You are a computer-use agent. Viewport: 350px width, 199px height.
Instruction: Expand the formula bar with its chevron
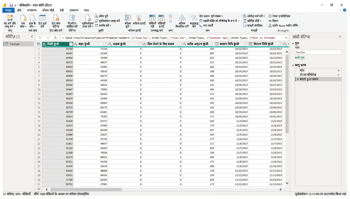(x=286, y=38)
